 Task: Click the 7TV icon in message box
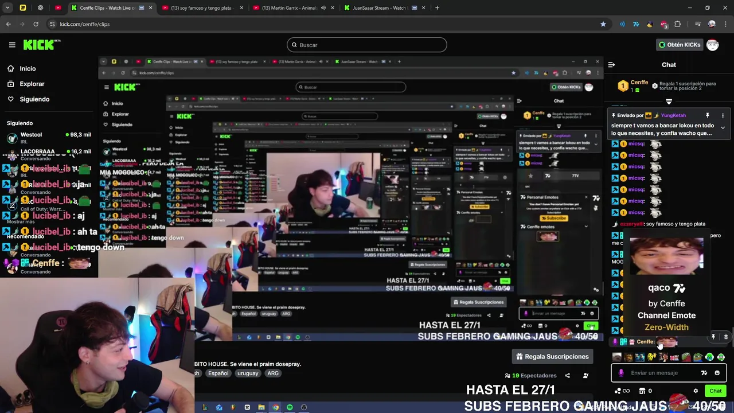point(704,373)
